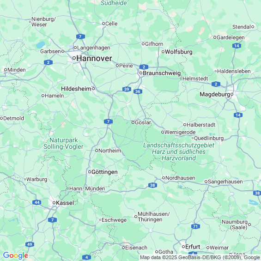Viewport: 261px width, 261px height.
Task: Select the Hannover city label
Action: click(x=94, y=58)
